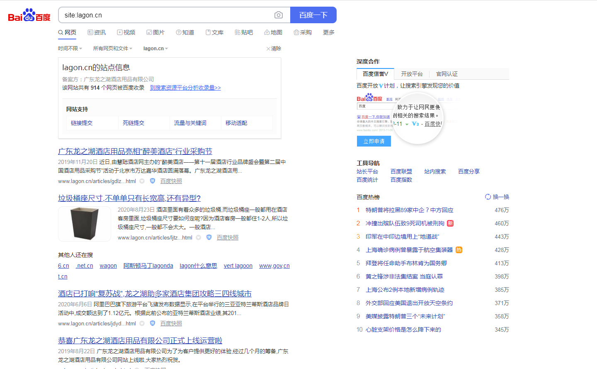This screenshot has height=369, width=597.
Task: Open result 恭喜广东龙之湖酒店用品有限公司正式上线运营啦
Action: [140, 341]
